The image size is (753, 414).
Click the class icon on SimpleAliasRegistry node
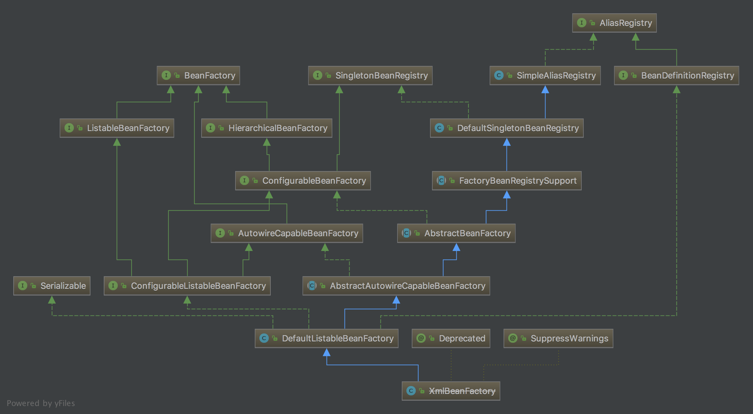(x=499, y=75)
